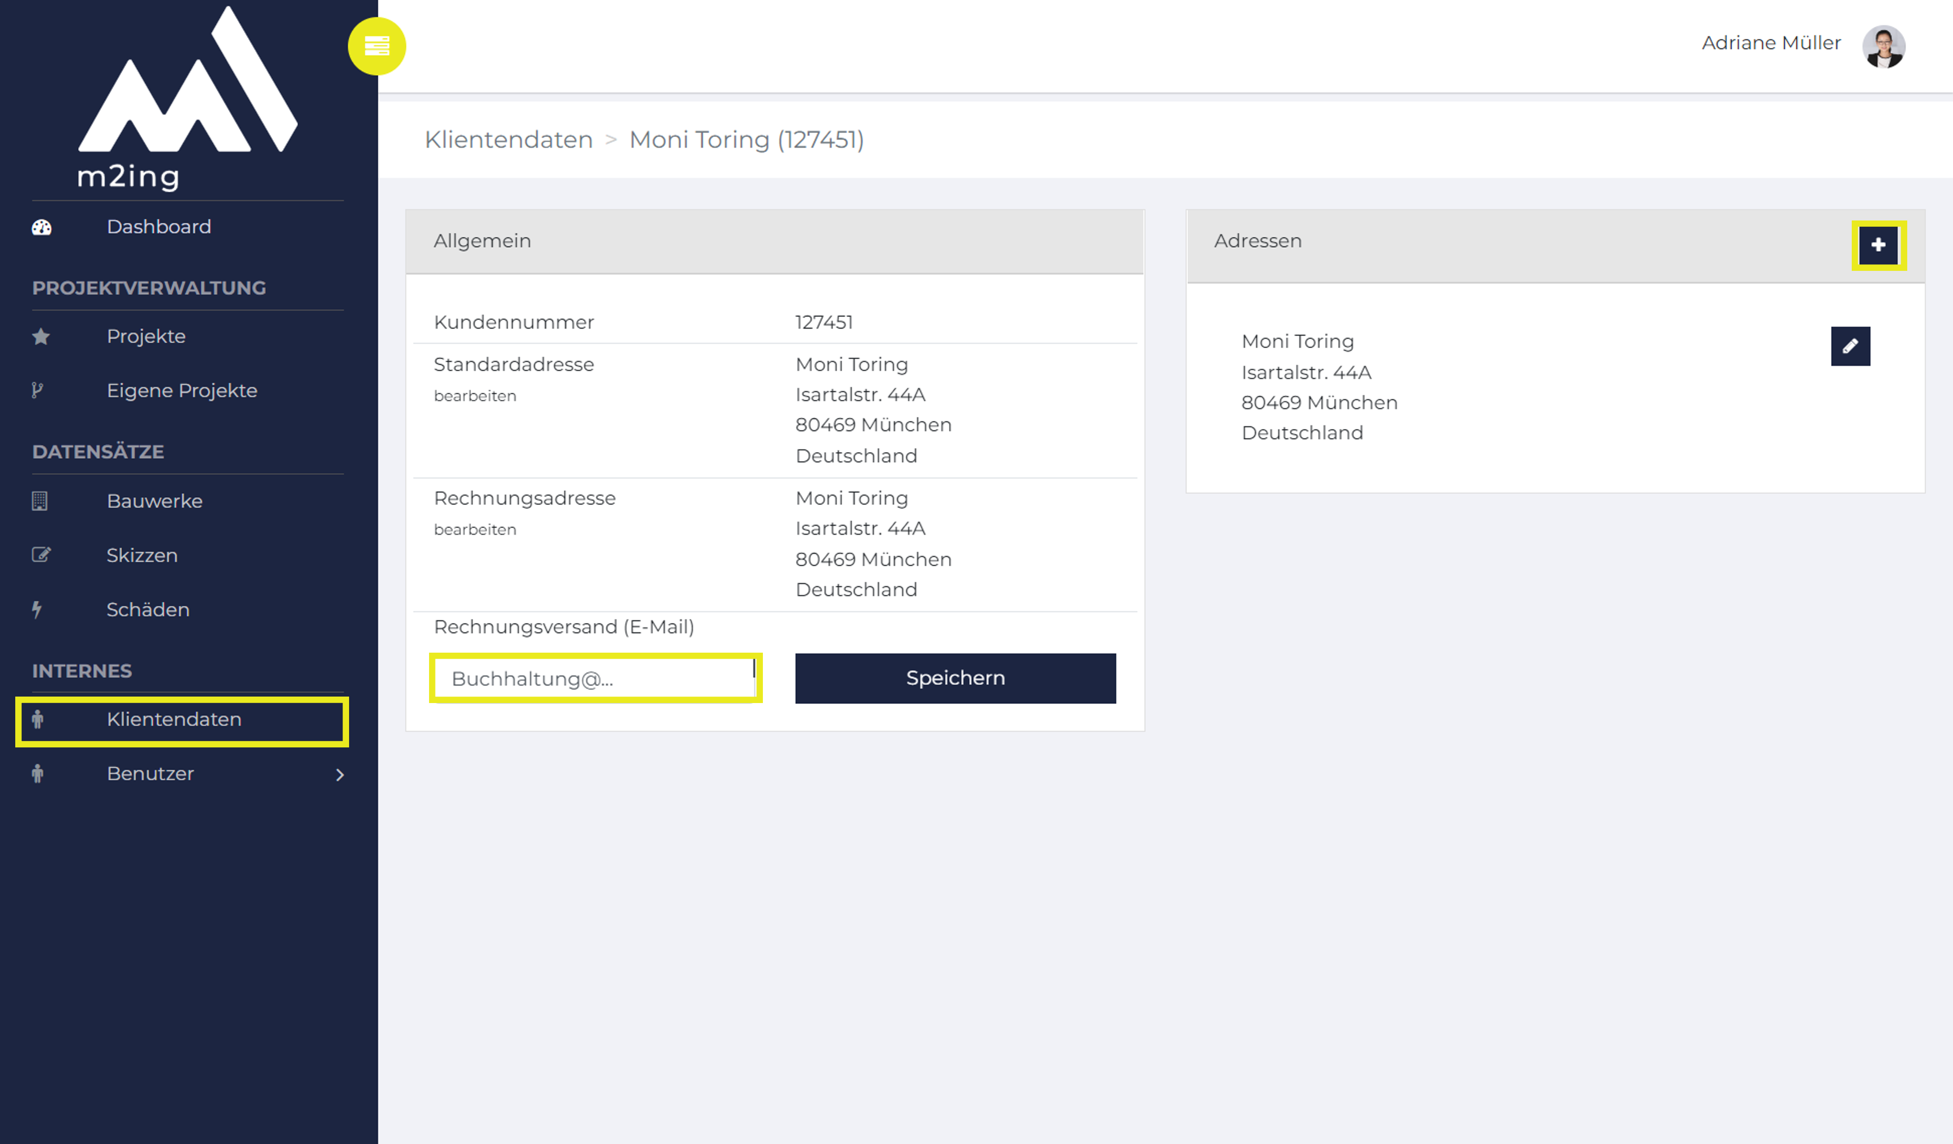
Task: Edit Moni Toring address with pencil icon
Action: click(x=1850, y=346)
